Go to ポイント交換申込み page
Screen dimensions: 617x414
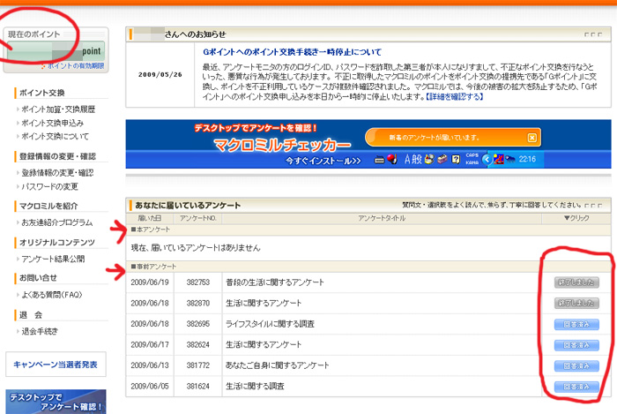52,123
